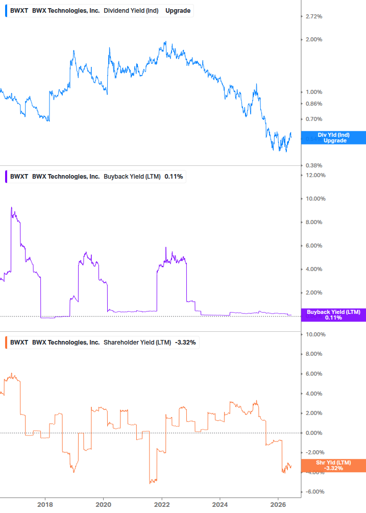Click the orange Shareholder Yield color bar

(x=6, y=342)
